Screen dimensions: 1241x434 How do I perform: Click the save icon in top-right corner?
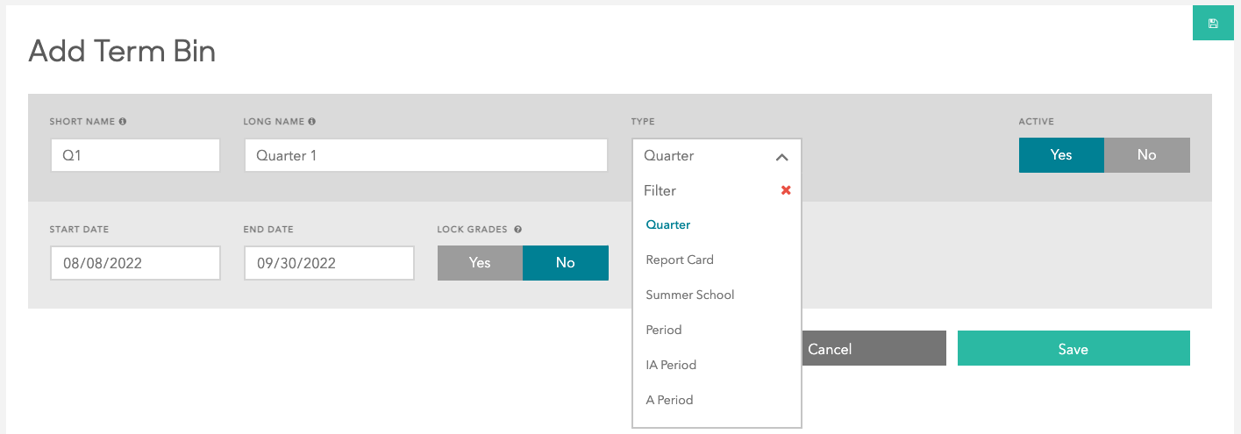[x=1213, y=24]
